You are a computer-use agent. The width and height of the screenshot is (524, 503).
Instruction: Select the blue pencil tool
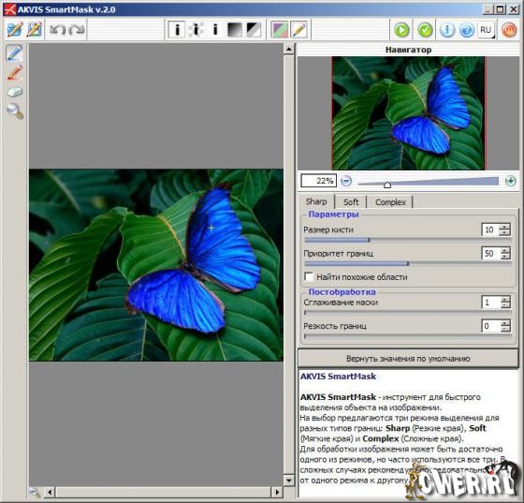(14, 53)
